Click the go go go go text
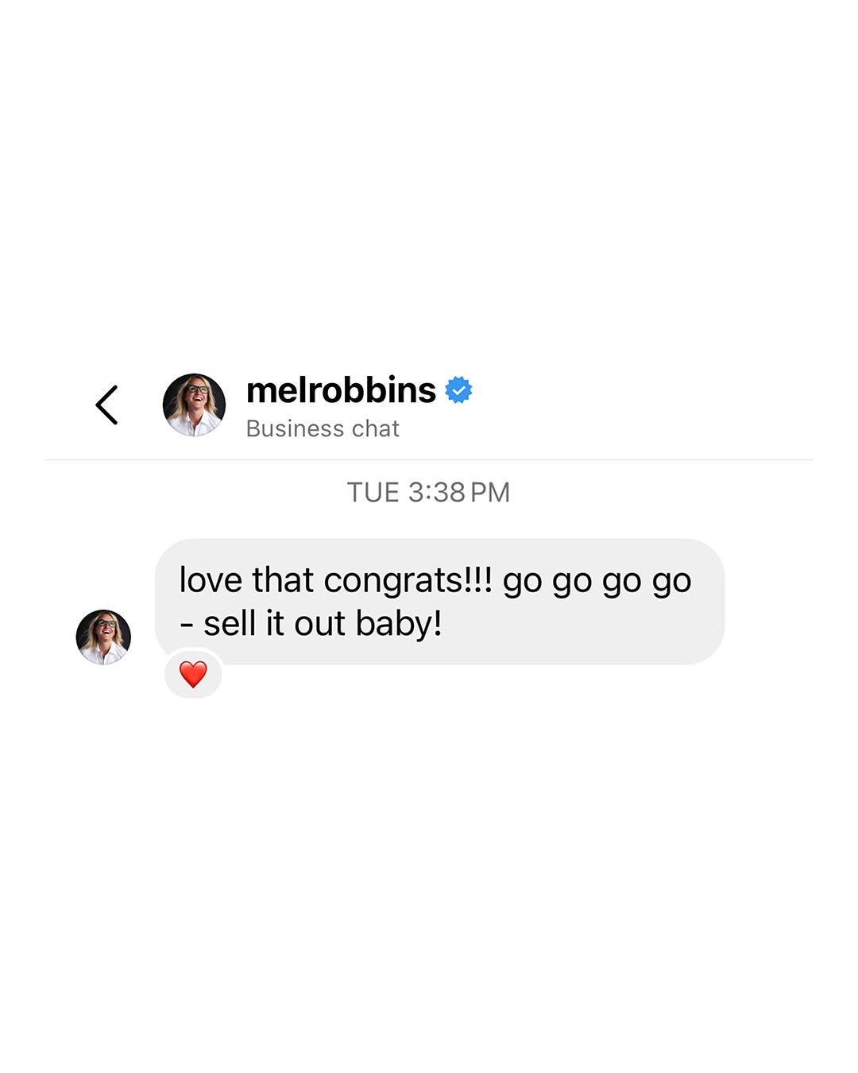858x1073 pixels. click(x=597, y=582)
